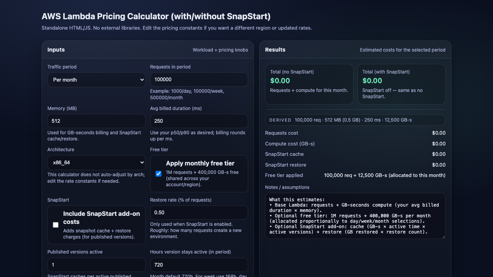The width and height of the screenshot is (493, 277).
Task: Open the Traffic period dropdown
Action: 96,80
